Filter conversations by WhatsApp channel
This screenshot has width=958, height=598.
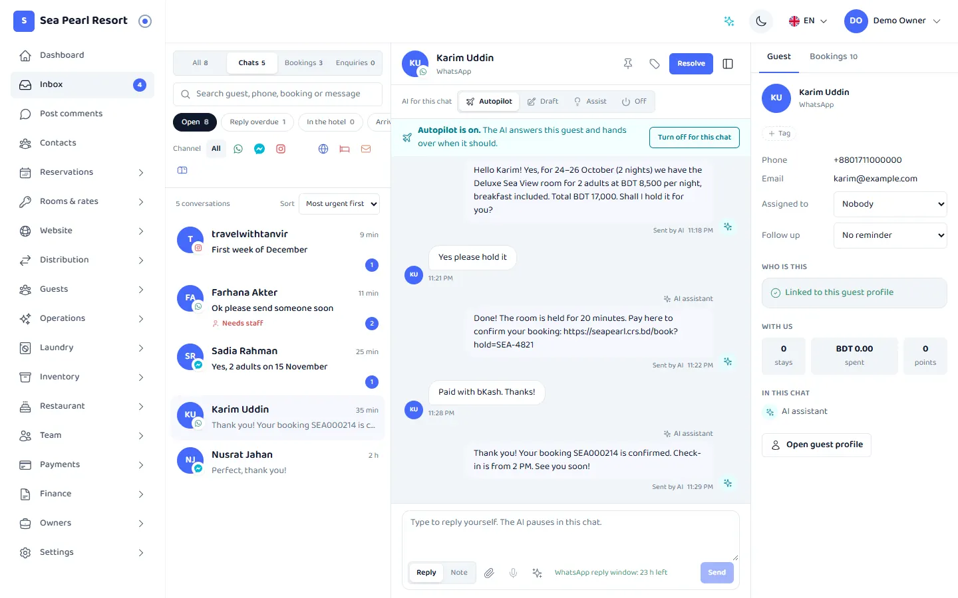tap(238, 149)
